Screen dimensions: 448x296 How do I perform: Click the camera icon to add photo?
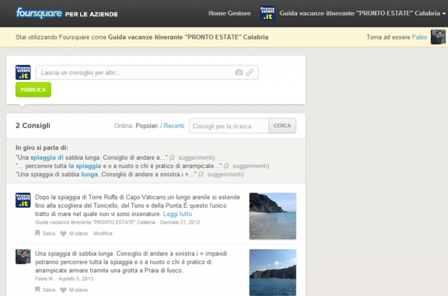[x=239, y=72]
